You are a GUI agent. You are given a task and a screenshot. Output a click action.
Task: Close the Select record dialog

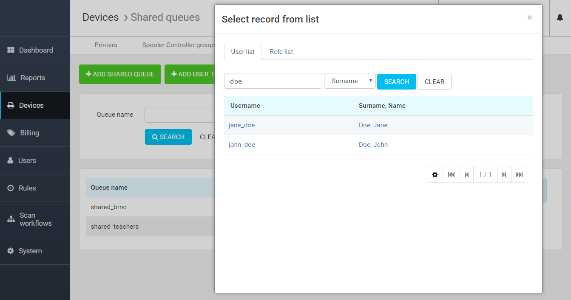click(529, 17)
